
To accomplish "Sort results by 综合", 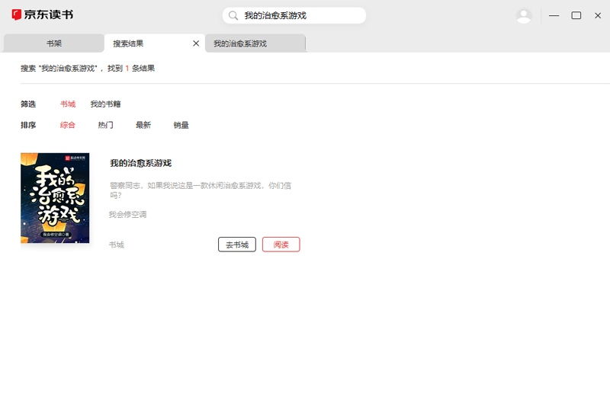I will (x=68, y=125).
